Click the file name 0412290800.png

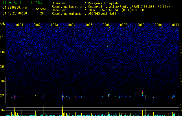pyautogui.click(x=15, y=8)
